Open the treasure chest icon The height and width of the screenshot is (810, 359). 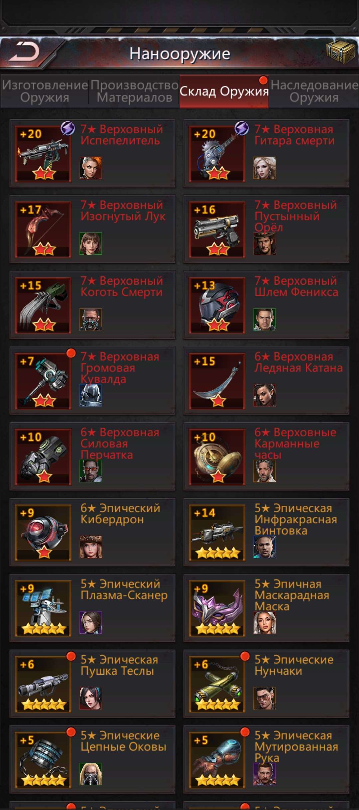click(340, 51)
